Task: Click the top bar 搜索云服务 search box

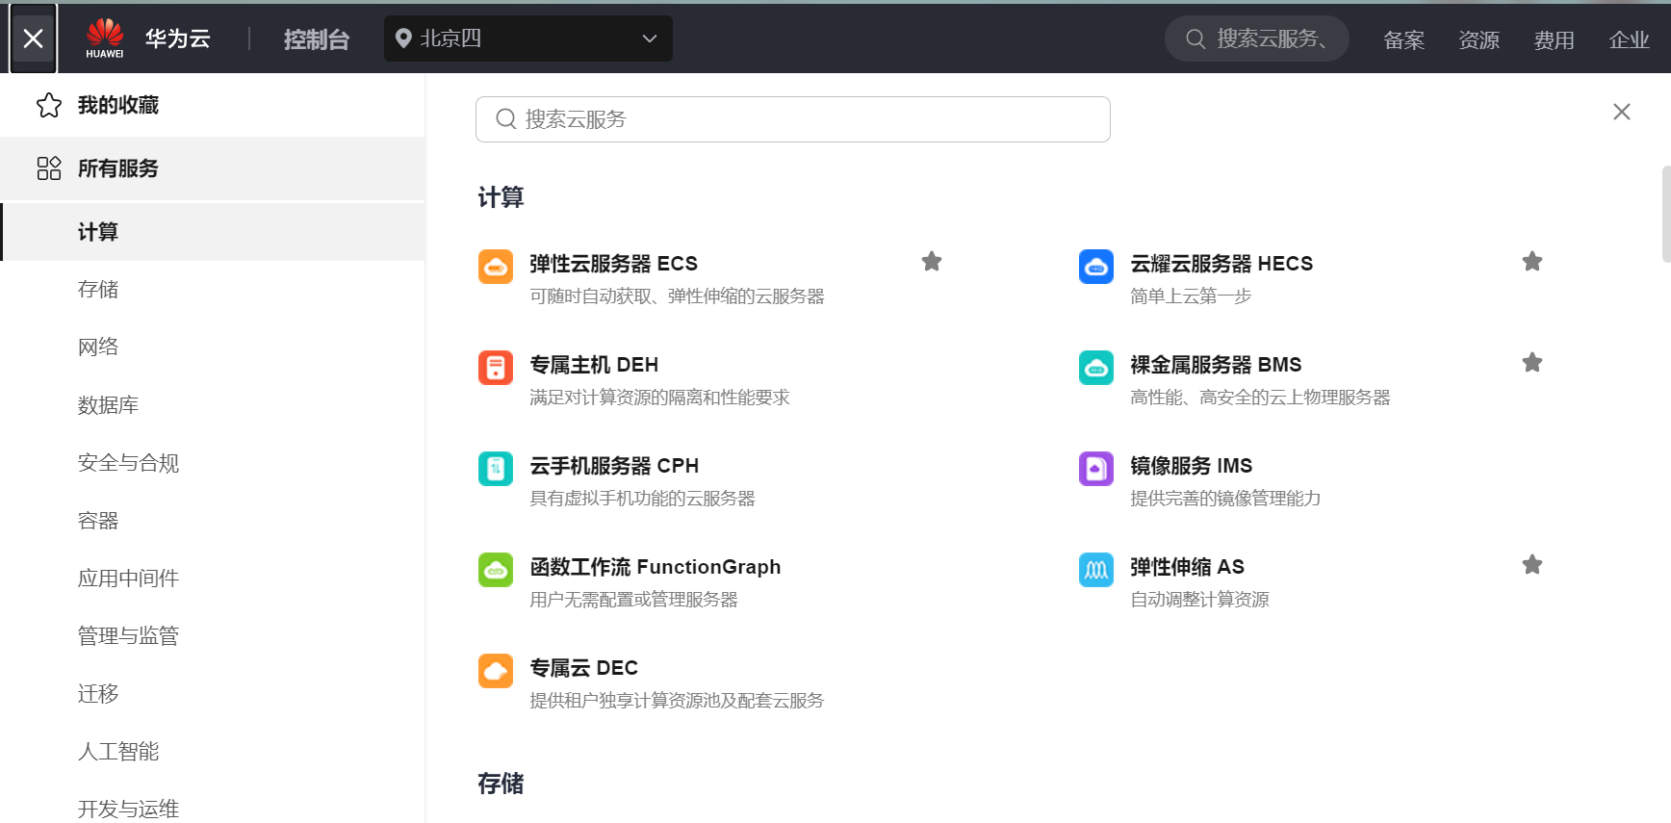Action: [x=1256, y=39]
